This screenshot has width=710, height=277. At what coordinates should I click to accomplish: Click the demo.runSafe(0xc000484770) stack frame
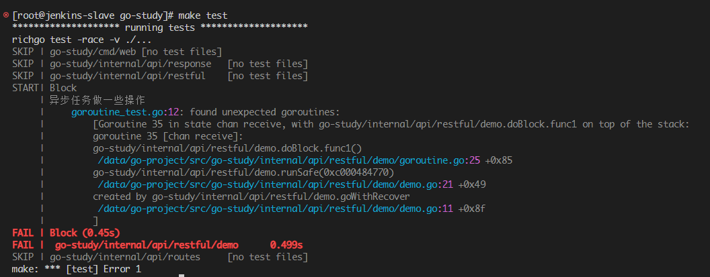[x=243, y=172]
